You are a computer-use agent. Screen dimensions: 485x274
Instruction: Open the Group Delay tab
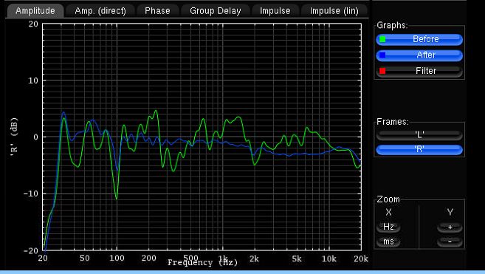coord(216,11)
